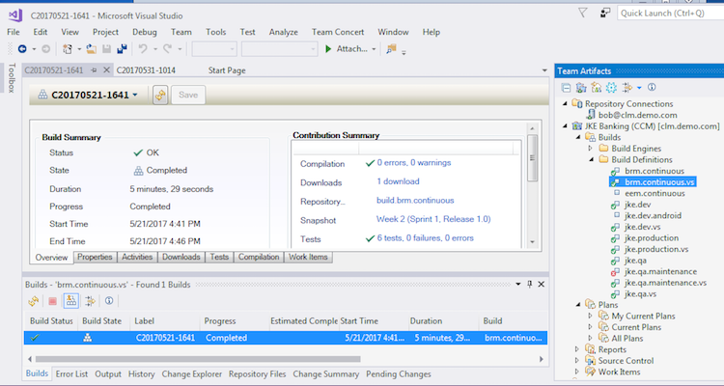Open the '6 tests, 0 failures, 0 errors' link
The width and height of the screenshot is (724, 386).
[x=426, y=238]
